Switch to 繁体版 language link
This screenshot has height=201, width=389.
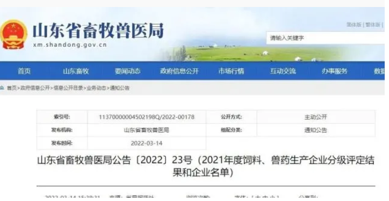point(373,25)
